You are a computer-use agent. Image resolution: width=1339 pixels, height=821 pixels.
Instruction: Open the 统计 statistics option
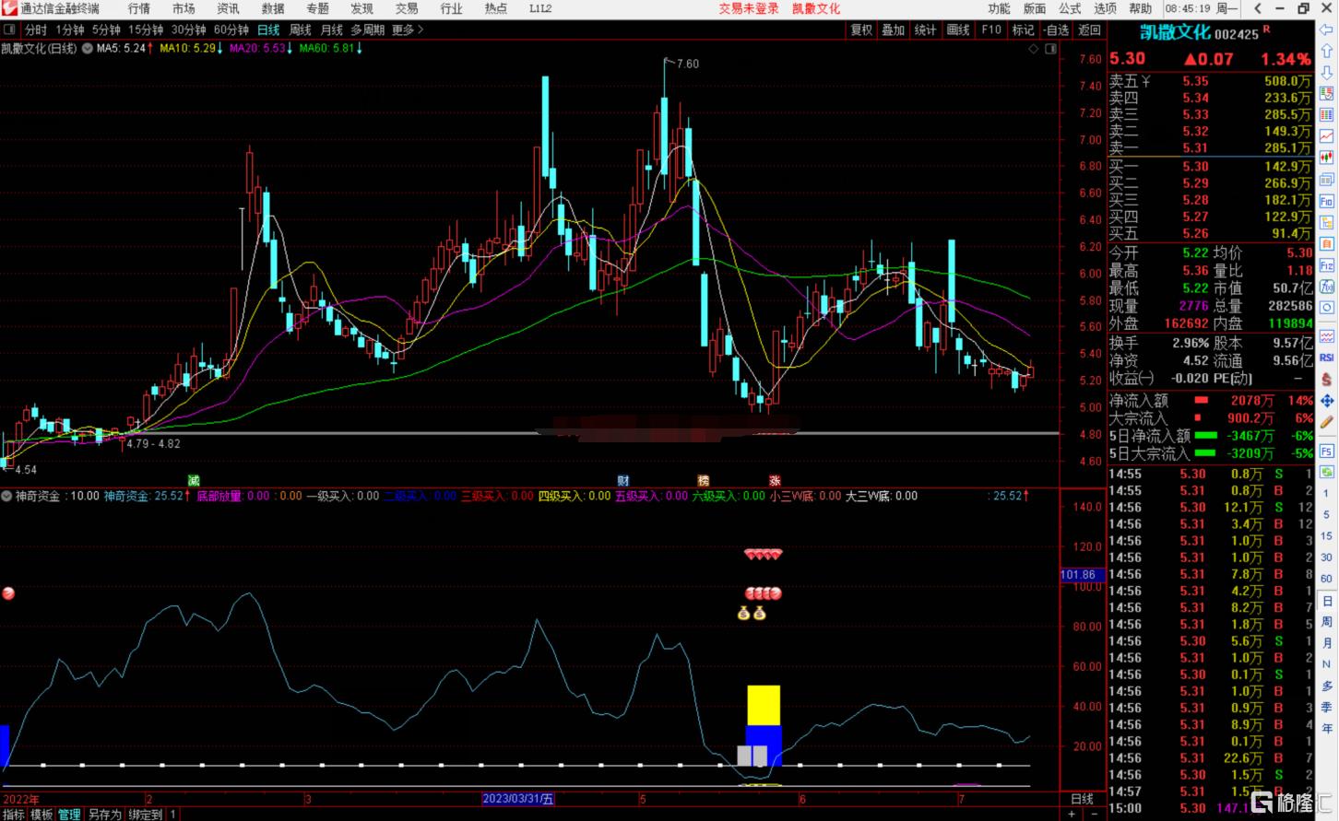[x=926, y=30]
